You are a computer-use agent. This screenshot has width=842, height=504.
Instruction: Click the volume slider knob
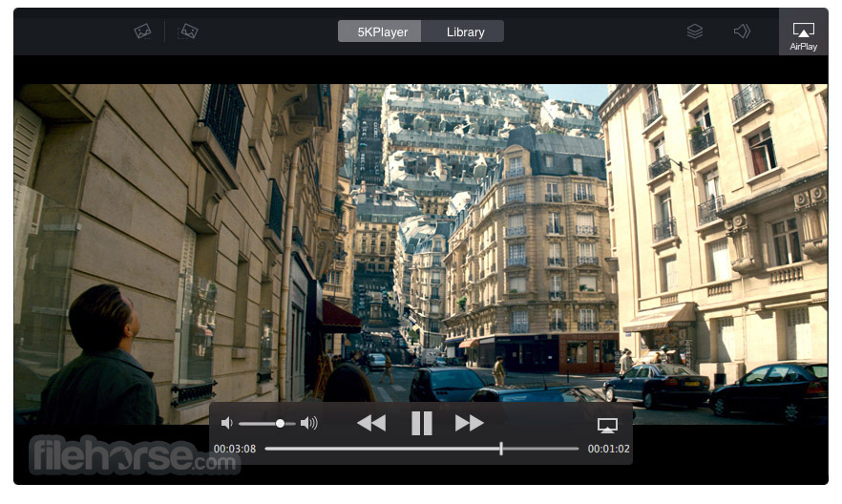[280, 424]
